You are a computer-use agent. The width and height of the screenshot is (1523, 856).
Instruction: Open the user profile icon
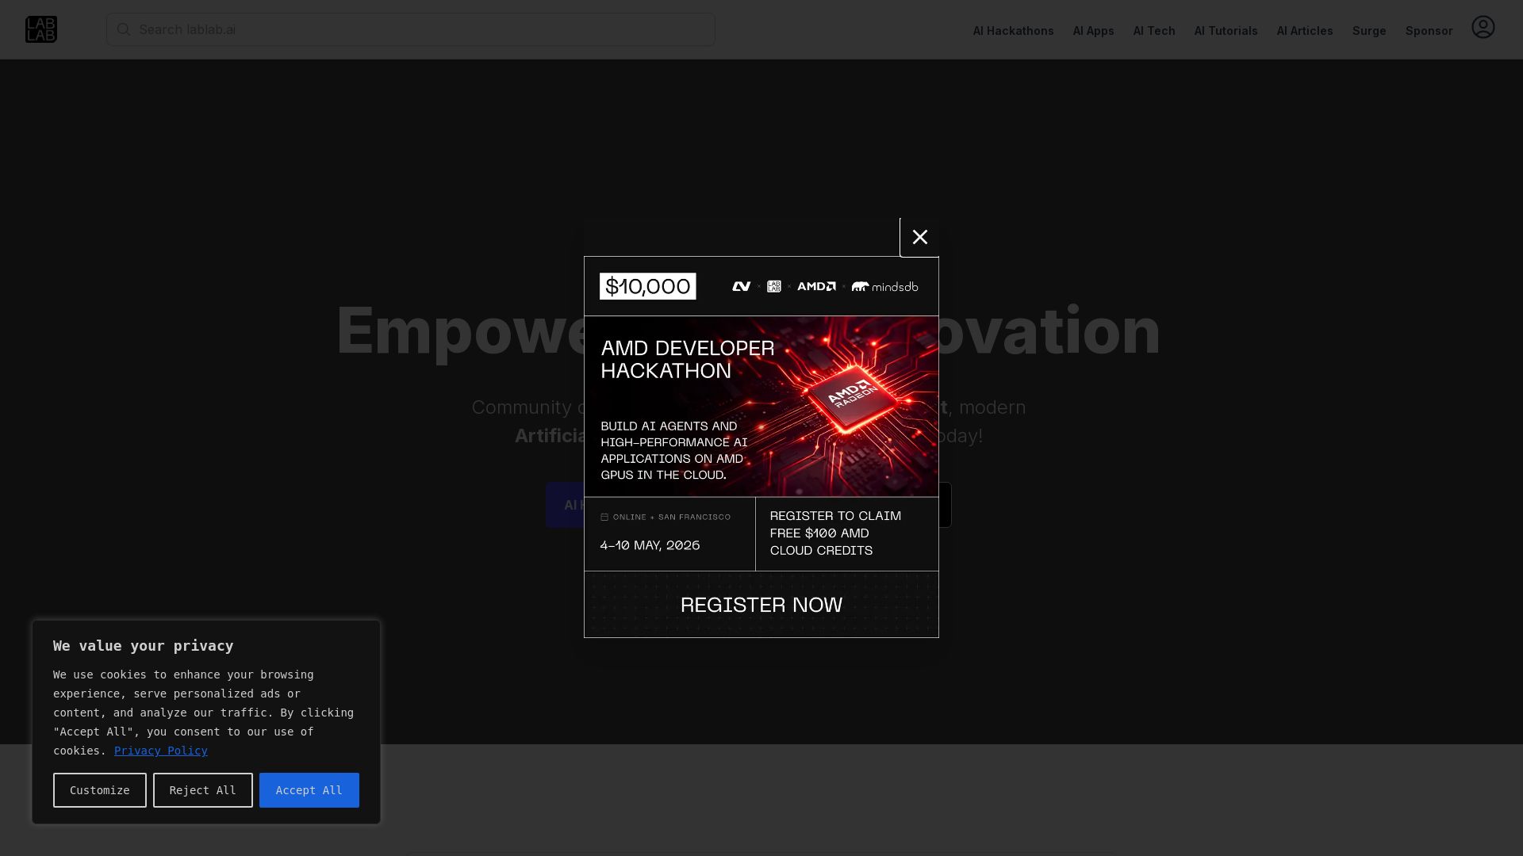[1483, 28]
